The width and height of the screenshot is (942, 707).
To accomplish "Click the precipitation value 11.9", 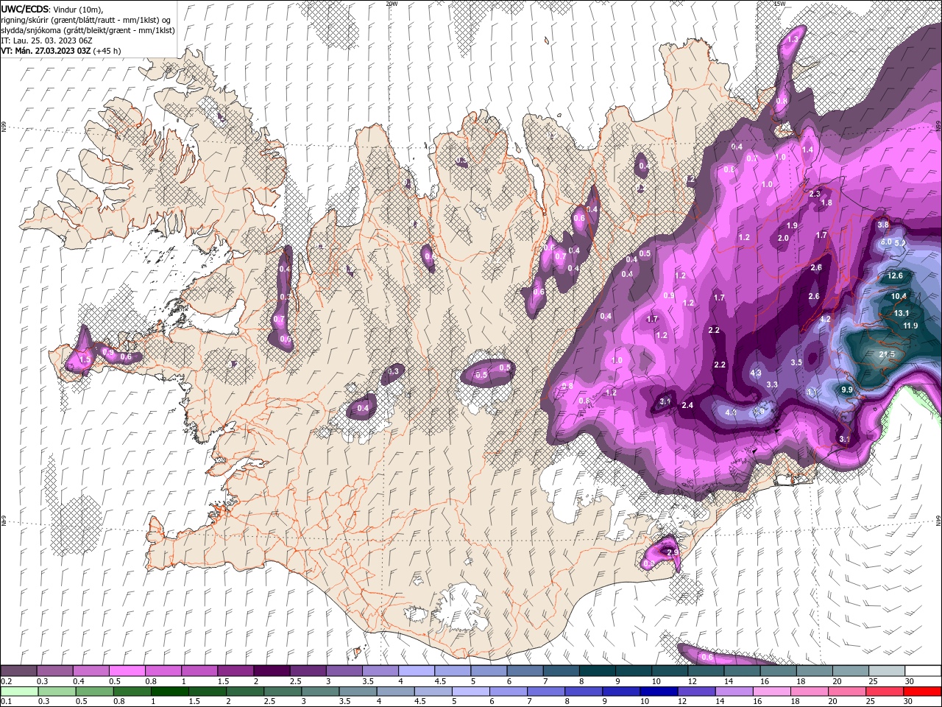I will [x=910, y=326].
